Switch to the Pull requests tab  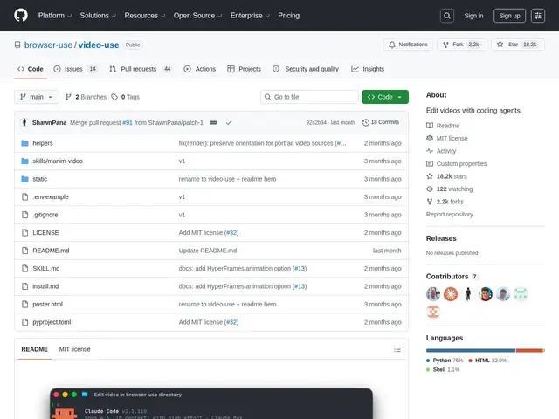coord(141,69)
